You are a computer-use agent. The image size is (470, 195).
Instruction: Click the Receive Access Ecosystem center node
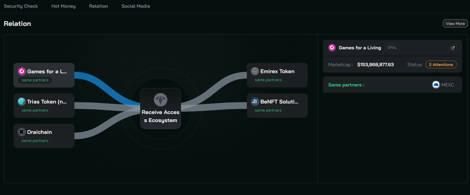[160, 108]
